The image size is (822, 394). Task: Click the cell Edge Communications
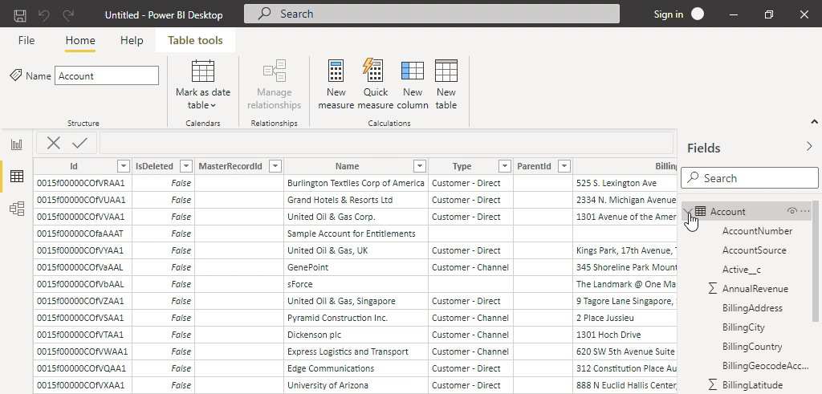coord(356,368)
